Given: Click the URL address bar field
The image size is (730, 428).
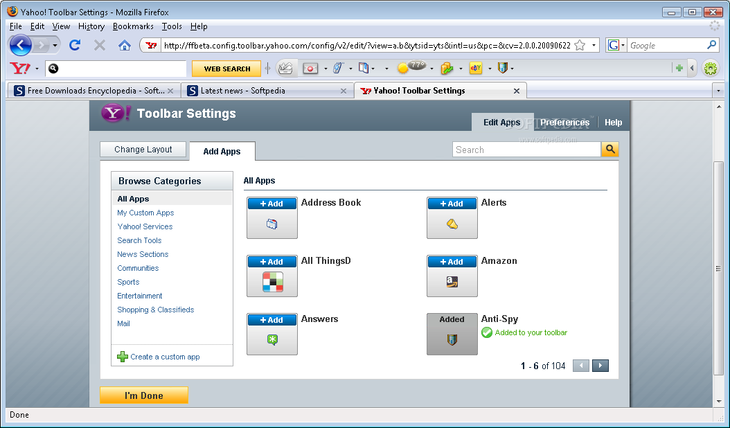Looking at the screenshot, I should pyautogui.click(x=367, y=45).
